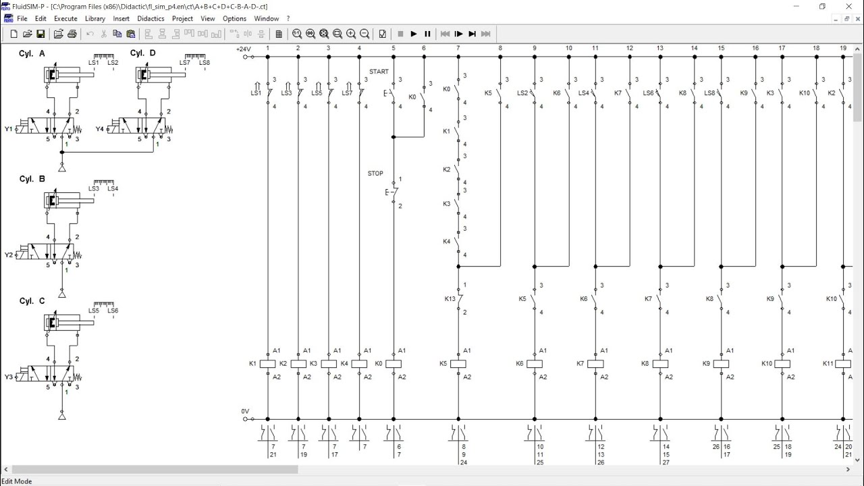Click the Print icon in toolbar
The width and height of the screenshot is (864, 486).
[72, 34]
